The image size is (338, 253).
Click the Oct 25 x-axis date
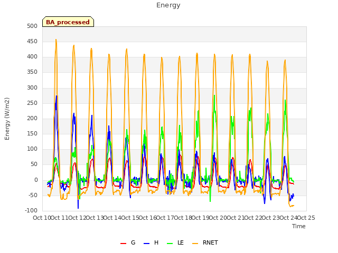(306, 218)
